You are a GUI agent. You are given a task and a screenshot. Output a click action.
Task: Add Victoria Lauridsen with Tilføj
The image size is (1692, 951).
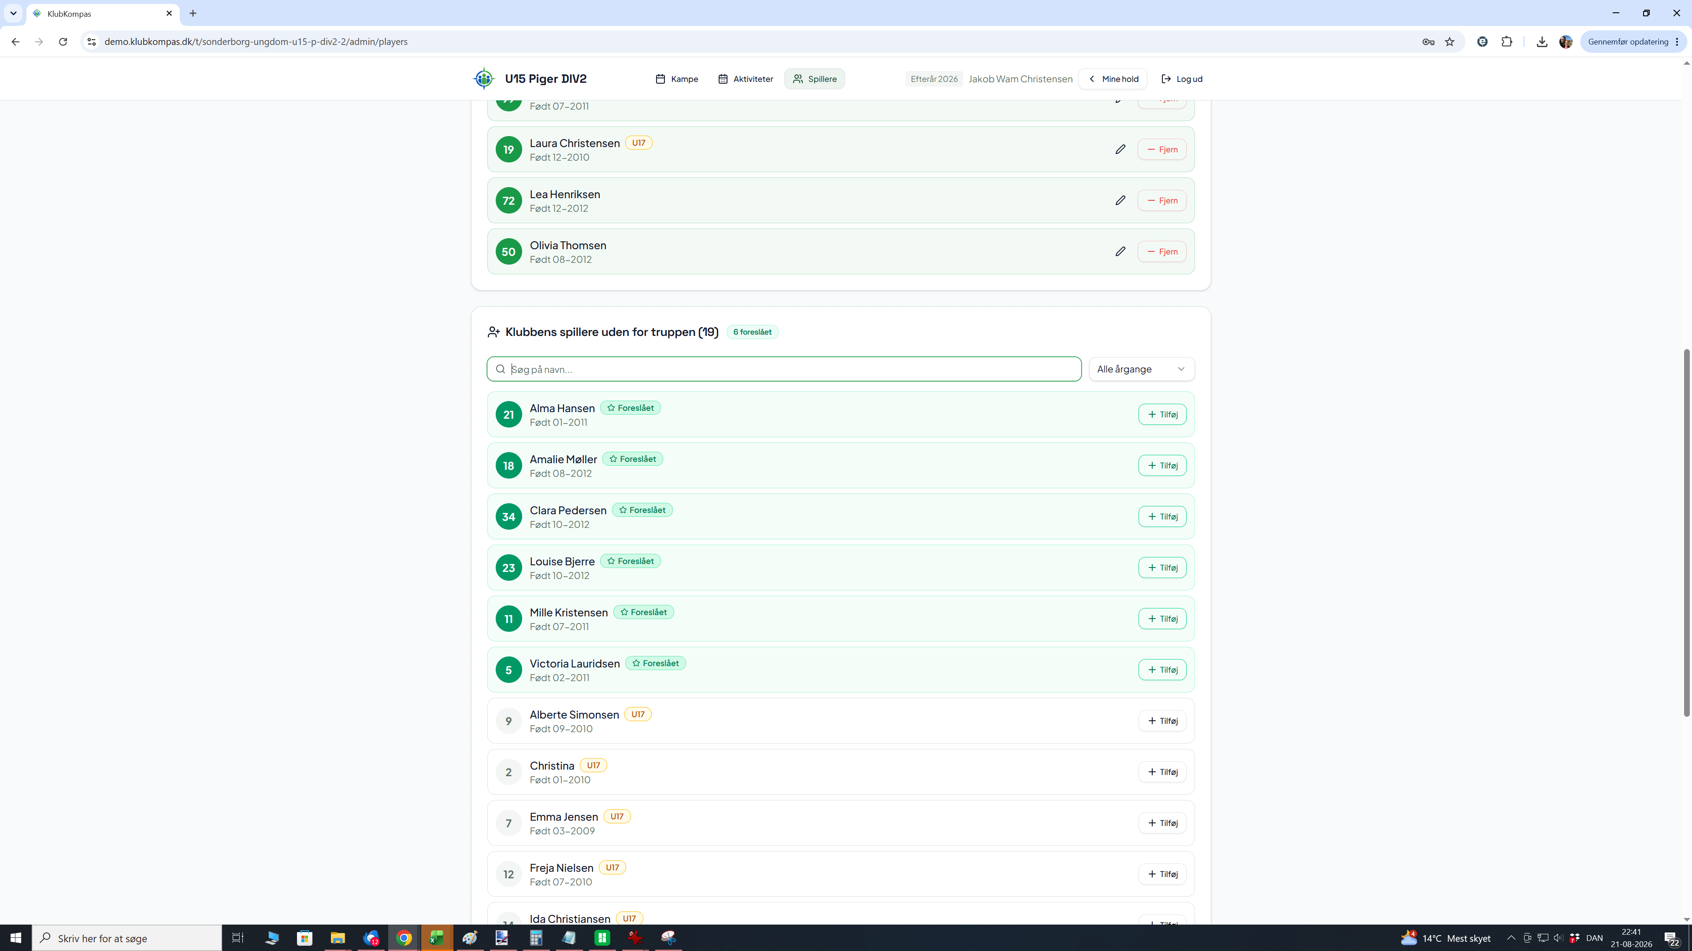(x=1162, y=670)
